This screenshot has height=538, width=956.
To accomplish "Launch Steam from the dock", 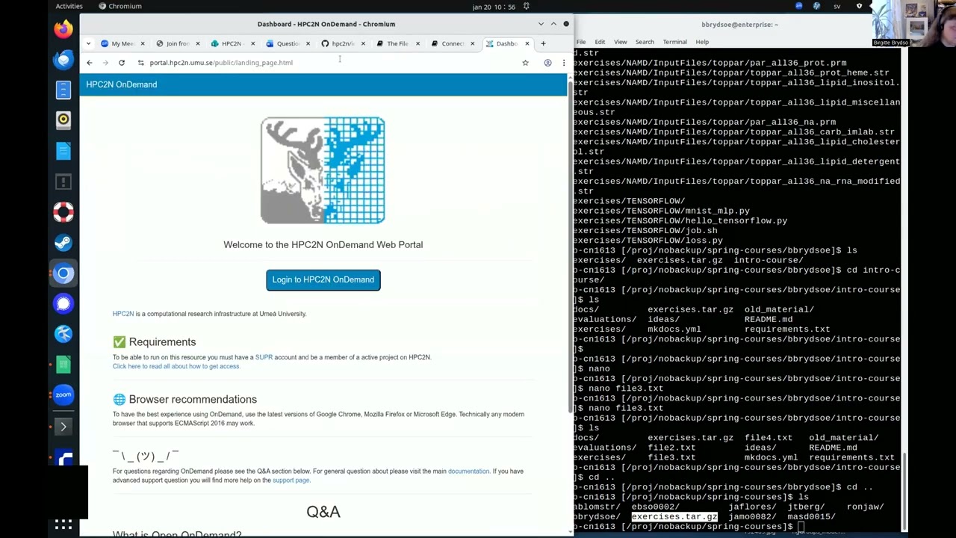I will pyautogui.click(x=63, y=243).
